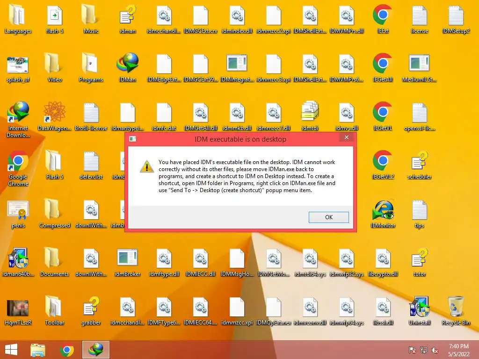Image resolution: width=479 pixels, height=359 pixels.
Task: Select the splash_uf image thumbnail
Action: [x=18, y=65]
